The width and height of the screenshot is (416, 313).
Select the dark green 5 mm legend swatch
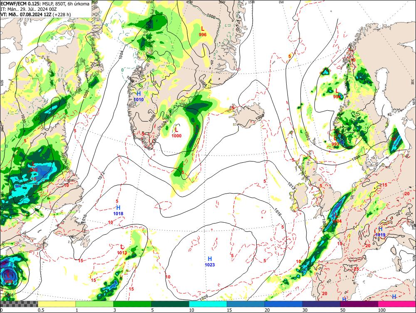tap(170, 304)
